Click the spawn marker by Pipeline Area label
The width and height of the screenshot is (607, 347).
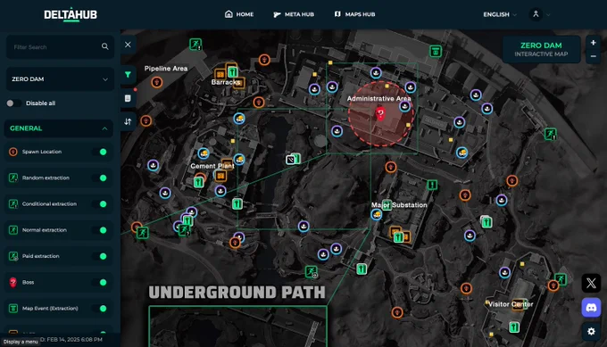tap(157, 82)
